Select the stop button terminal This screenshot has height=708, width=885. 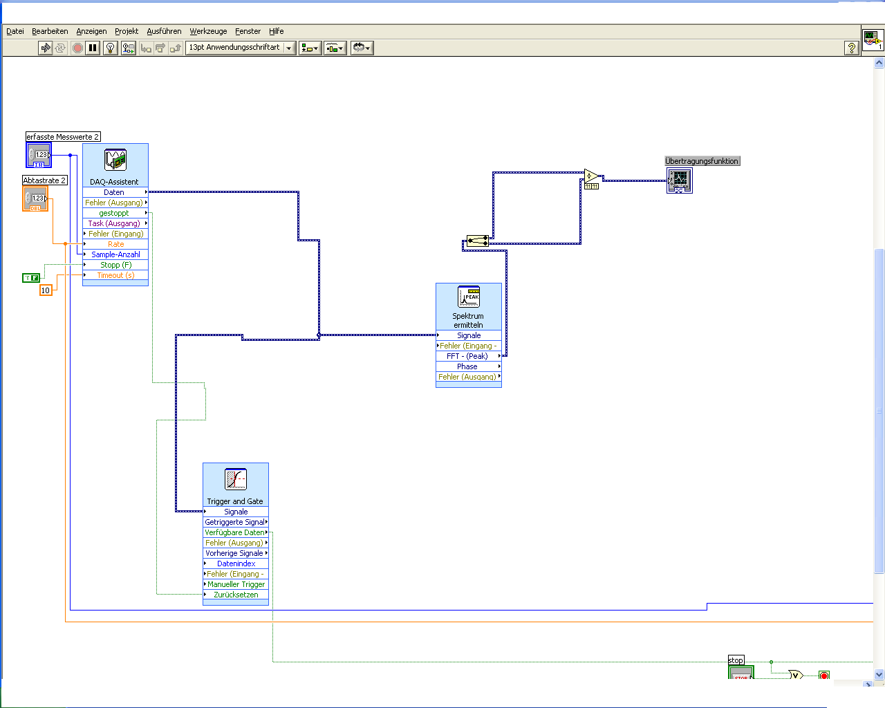(x=741, y=673)
